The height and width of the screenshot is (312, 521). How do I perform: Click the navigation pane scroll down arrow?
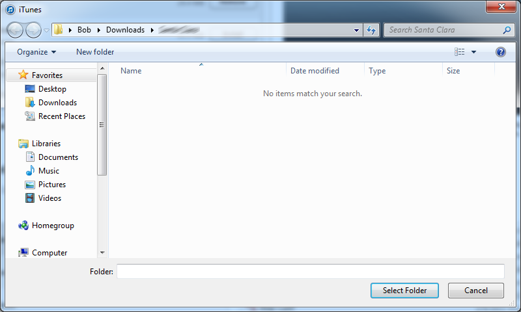point(102,252)
